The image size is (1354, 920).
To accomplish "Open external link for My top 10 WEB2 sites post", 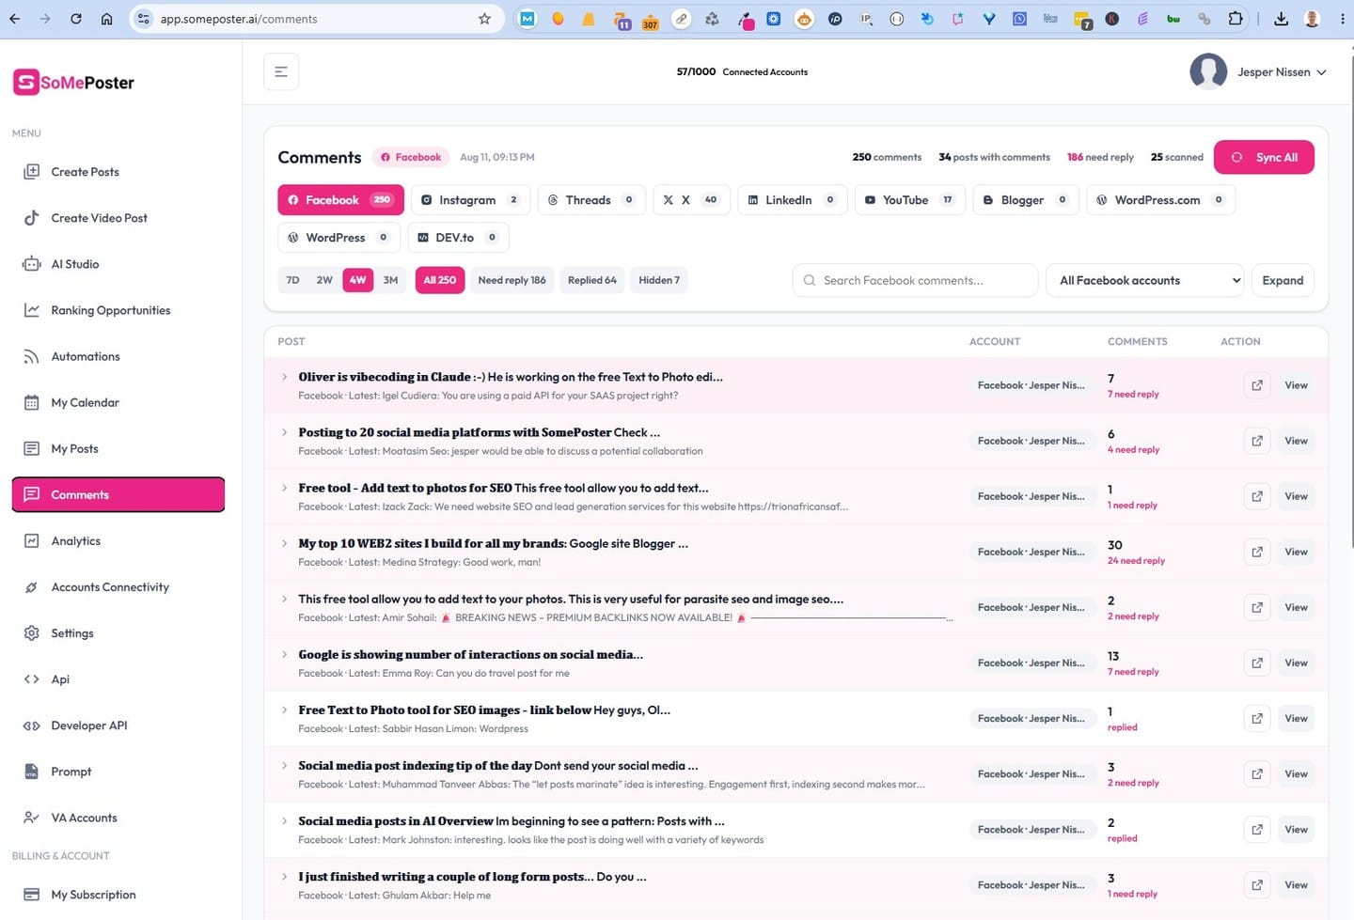I will coord(1257,552).
